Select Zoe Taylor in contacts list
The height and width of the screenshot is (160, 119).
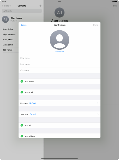[x=7, y=50]
